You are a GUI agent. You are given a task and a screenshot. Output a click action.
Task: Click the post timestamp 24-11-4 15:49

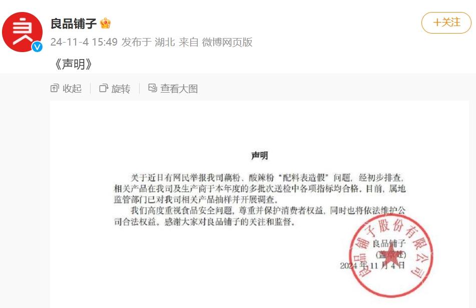(84, 42)
